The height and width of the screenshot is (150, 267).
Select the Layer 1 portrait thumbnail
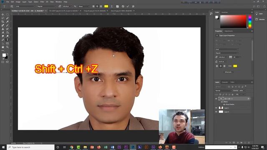221,108
